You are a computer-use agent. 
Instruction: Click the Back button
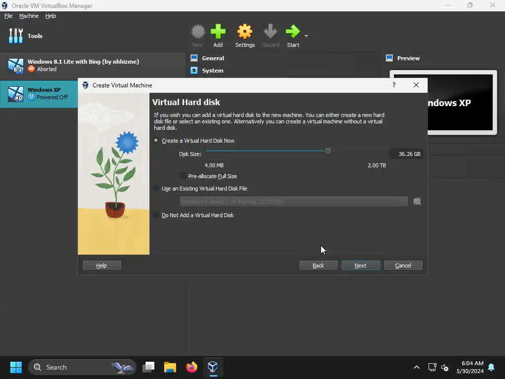pyautogui.click(x=318, y=265)
